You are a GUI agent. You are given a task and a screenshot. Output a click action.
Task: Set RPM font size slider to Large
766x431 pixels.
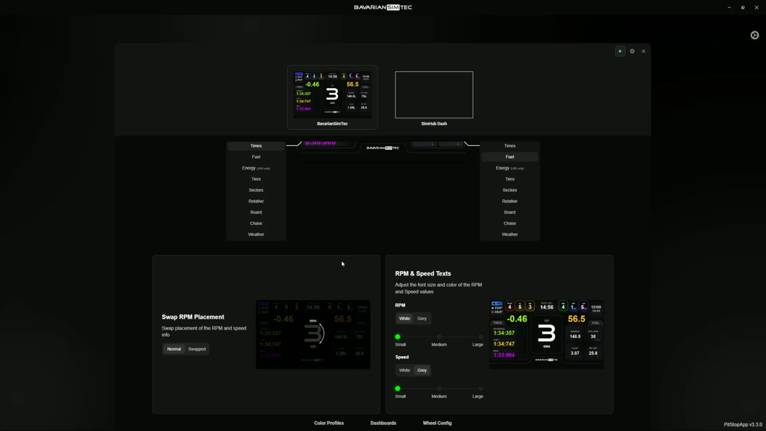point(481,337)
